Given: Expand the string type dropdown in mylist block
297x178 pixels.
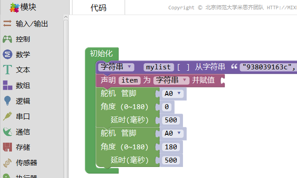Looking at the screenshot, I should pyautogui.click(x=116, y=67).
